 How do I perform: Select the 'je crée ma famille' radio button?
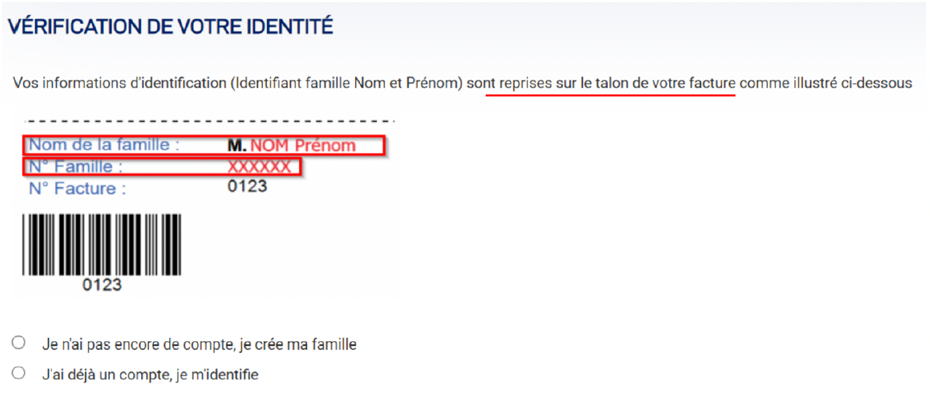tap(19, 343)
